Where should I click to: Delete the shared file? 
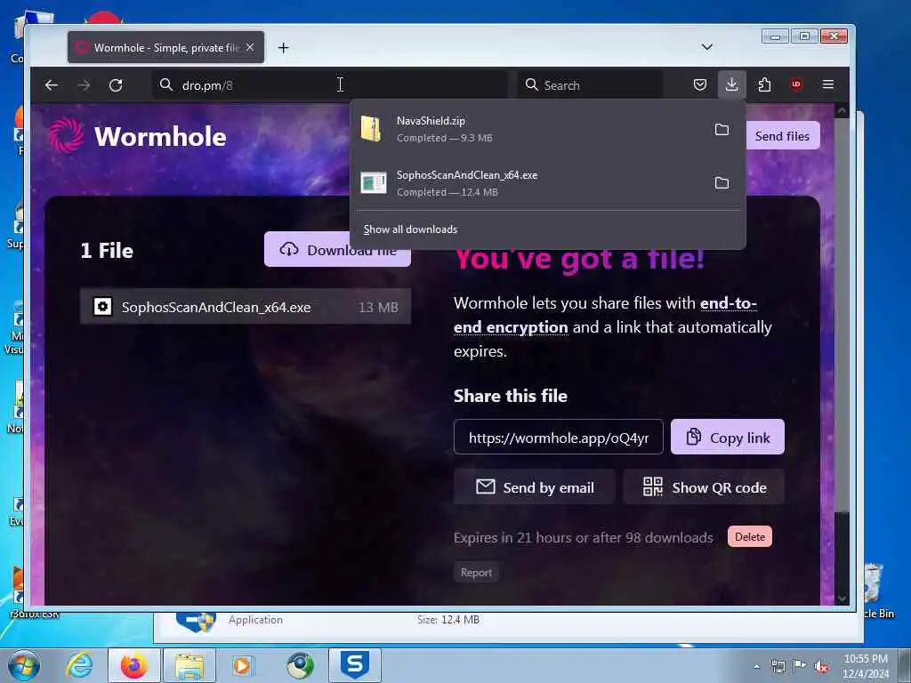(x=749, y=536)
